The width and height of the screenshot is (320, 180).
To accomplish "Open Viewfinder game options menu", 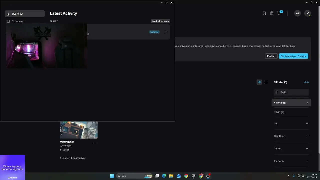I will pyautogui.click(x=95, y=142).
